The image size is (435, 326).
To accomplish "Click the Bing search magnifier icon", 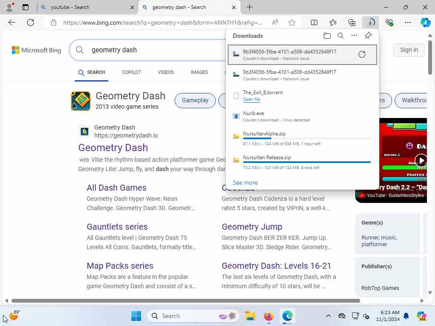I will tap(79, 50).
